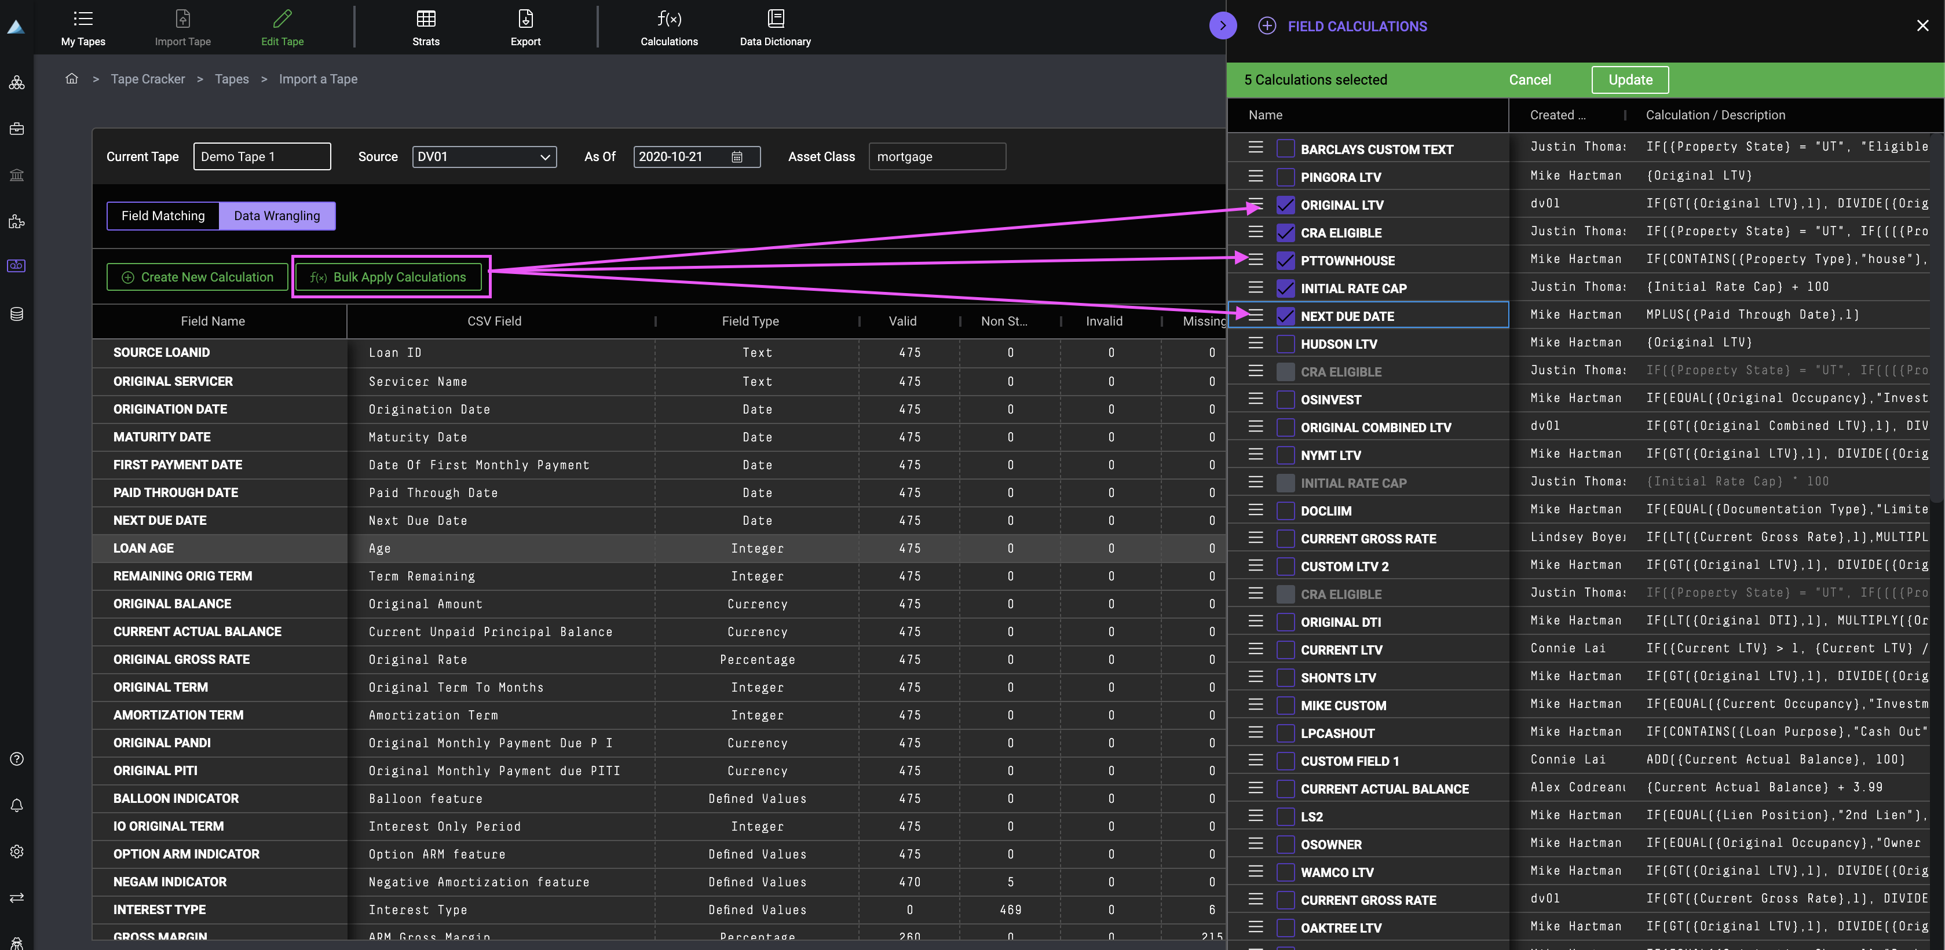Click the Export file icon

525,19
